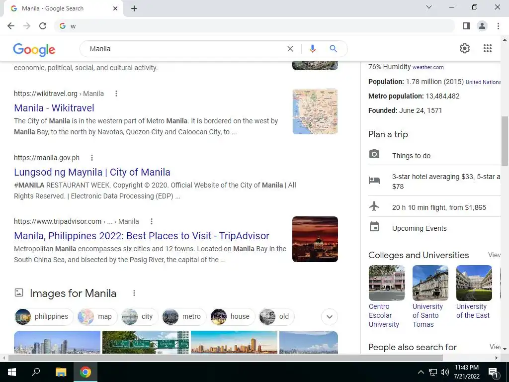The height and width of the screenshot is (382, 509).
Task: Click the Things to do camera icon
Action: pos(374,154)
